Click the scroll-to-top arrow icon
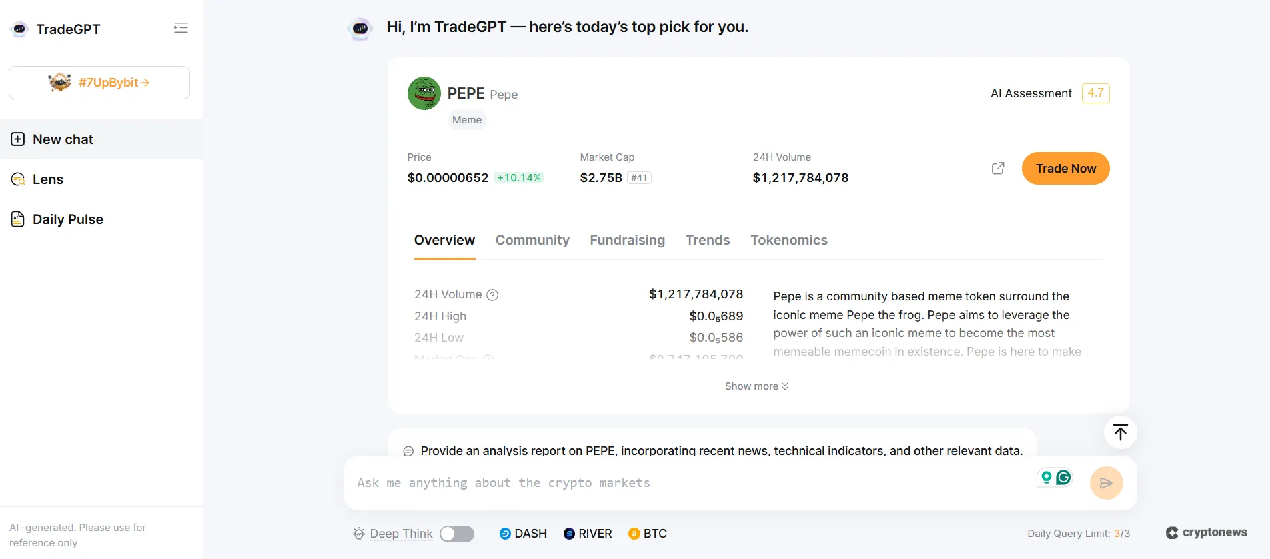This screenshot has height=559, width=1270. click(1120, 432)
